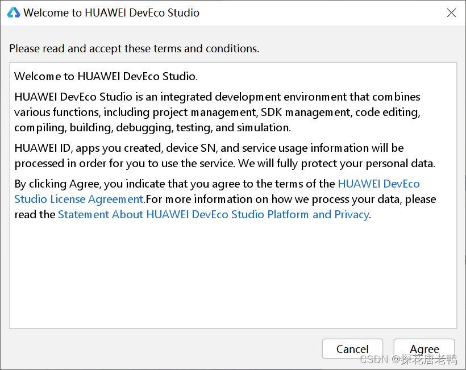Viewport: 466px width, 370px height.
Task: Close the Welcome dialog with the X
Action: tap(451, 13)
